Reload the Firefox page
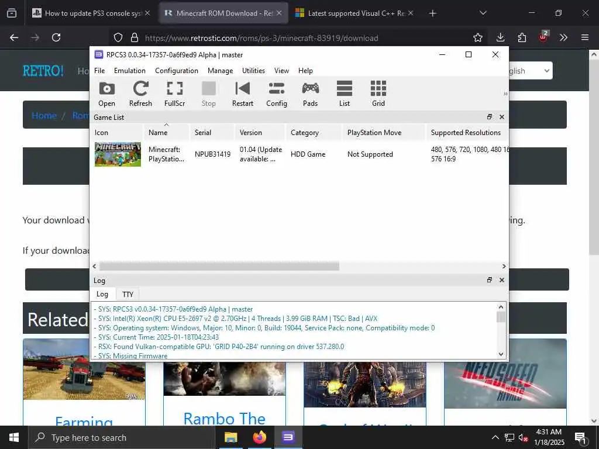The width and height of the screenshot is (599, 449). point(56,37)
